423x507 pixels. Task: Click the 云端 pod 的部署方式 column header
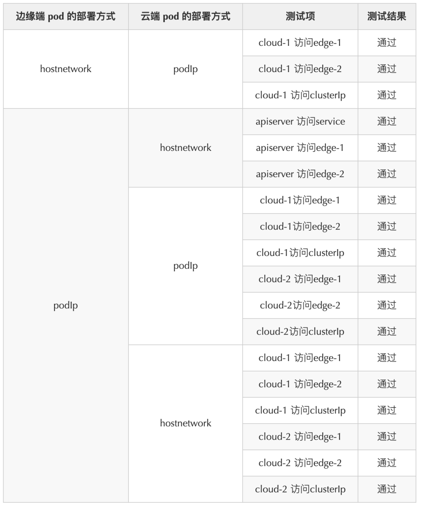(x=185, y=16)
